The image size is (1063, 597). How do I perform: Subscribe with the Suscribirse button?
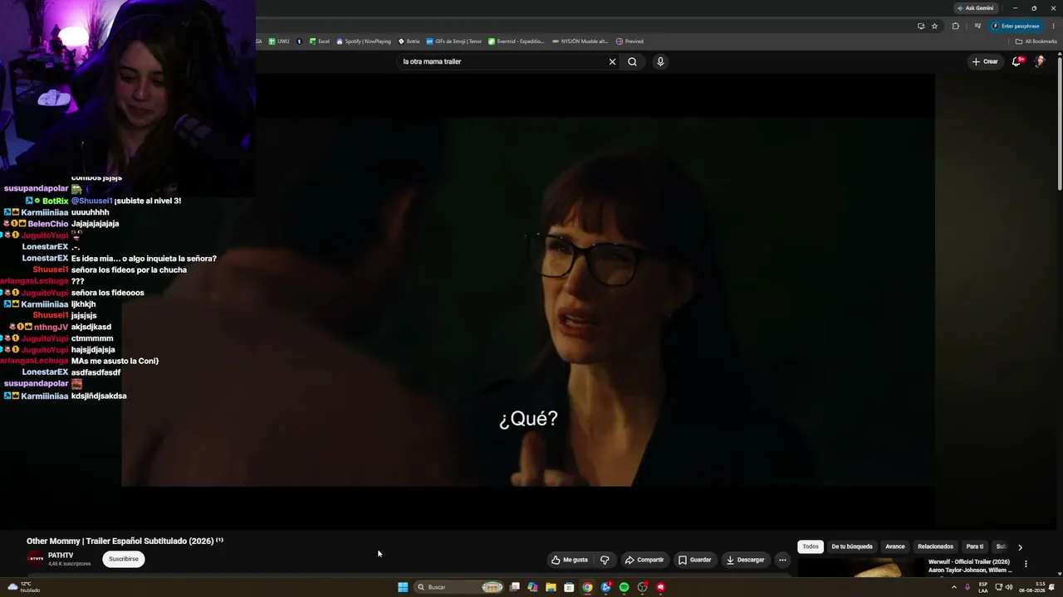124,559
